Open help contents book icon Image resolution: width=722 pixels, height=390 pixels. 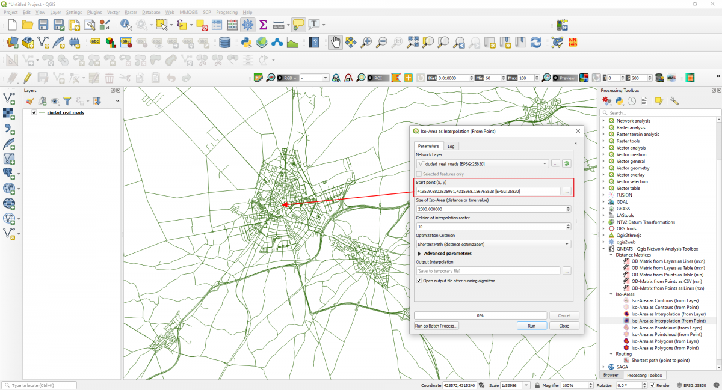(314, 43)
